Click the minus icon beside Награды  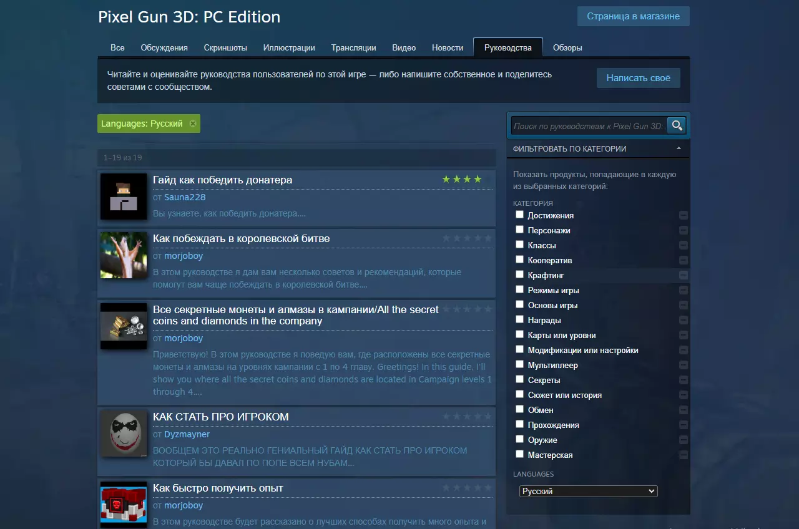tap(684, 320)
